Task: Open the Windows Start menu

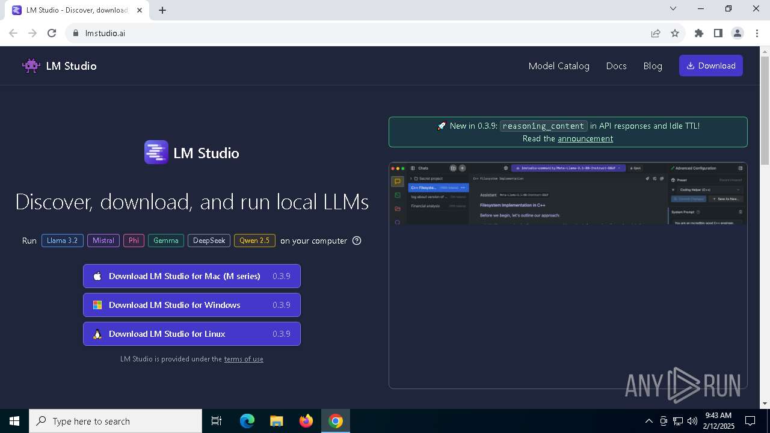Action: 14,421
